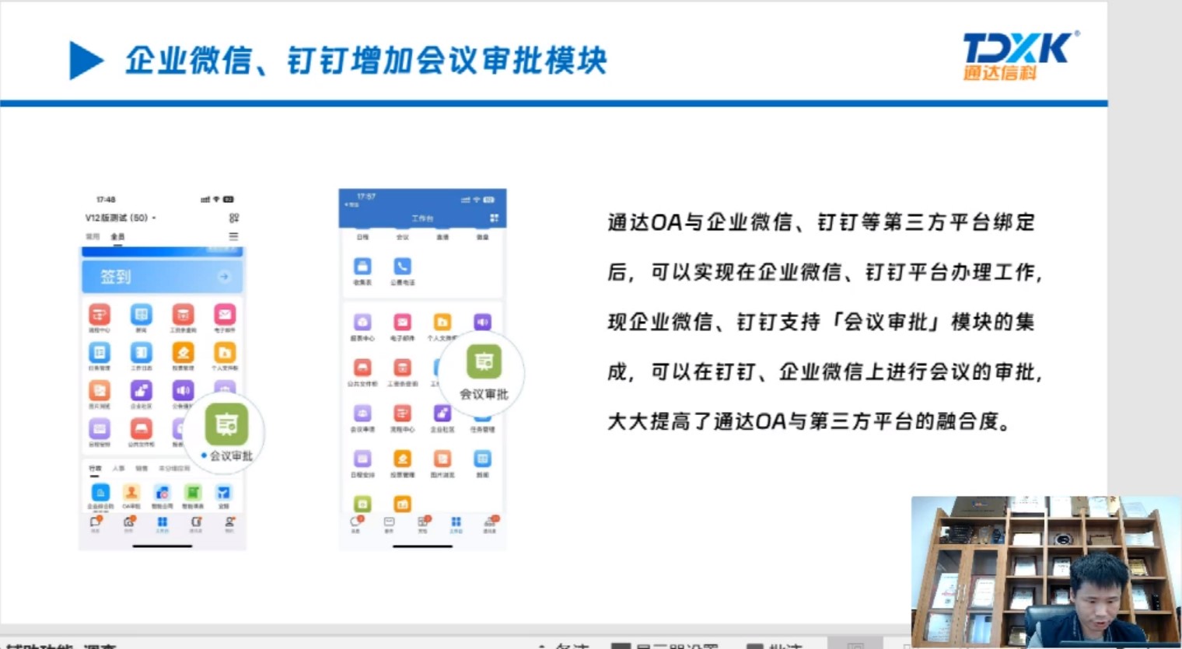
Task: Tap OA审批 app in V12版测试 phone
Action: pos(131,493)
